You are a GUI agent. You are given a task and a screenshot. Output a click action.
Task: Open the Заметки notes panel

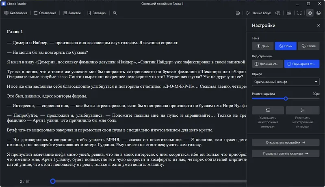tap(72, 13)
